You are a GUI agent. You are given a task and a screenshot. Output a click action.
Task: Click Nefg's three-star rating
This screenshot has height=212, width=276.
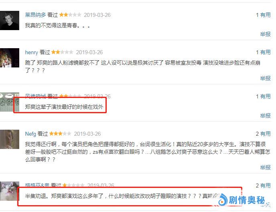[60, 134]
